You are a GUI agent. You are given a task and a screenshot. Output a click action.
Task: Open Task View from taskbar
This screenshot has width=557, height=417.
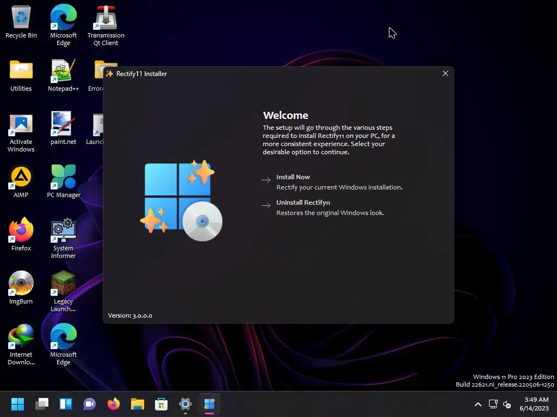point(42,404)
